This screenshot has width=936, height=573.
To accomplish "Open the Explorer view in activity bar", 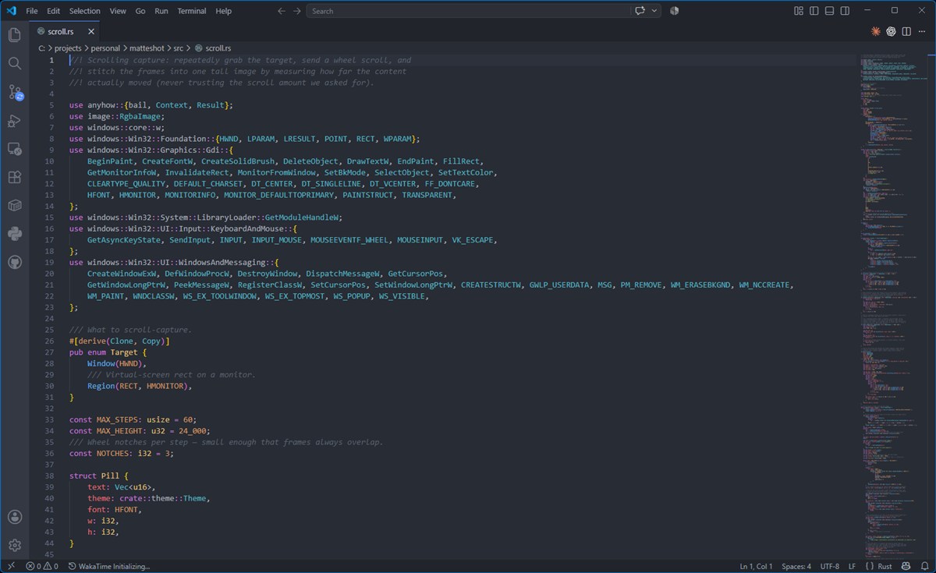I will pos(14,34).
